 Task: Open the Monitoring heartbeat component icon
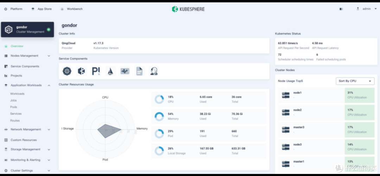[x=125, y=71]
